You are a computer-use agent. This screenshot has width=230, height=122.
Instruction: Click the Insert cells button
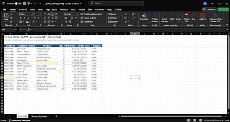click(112, 14)
